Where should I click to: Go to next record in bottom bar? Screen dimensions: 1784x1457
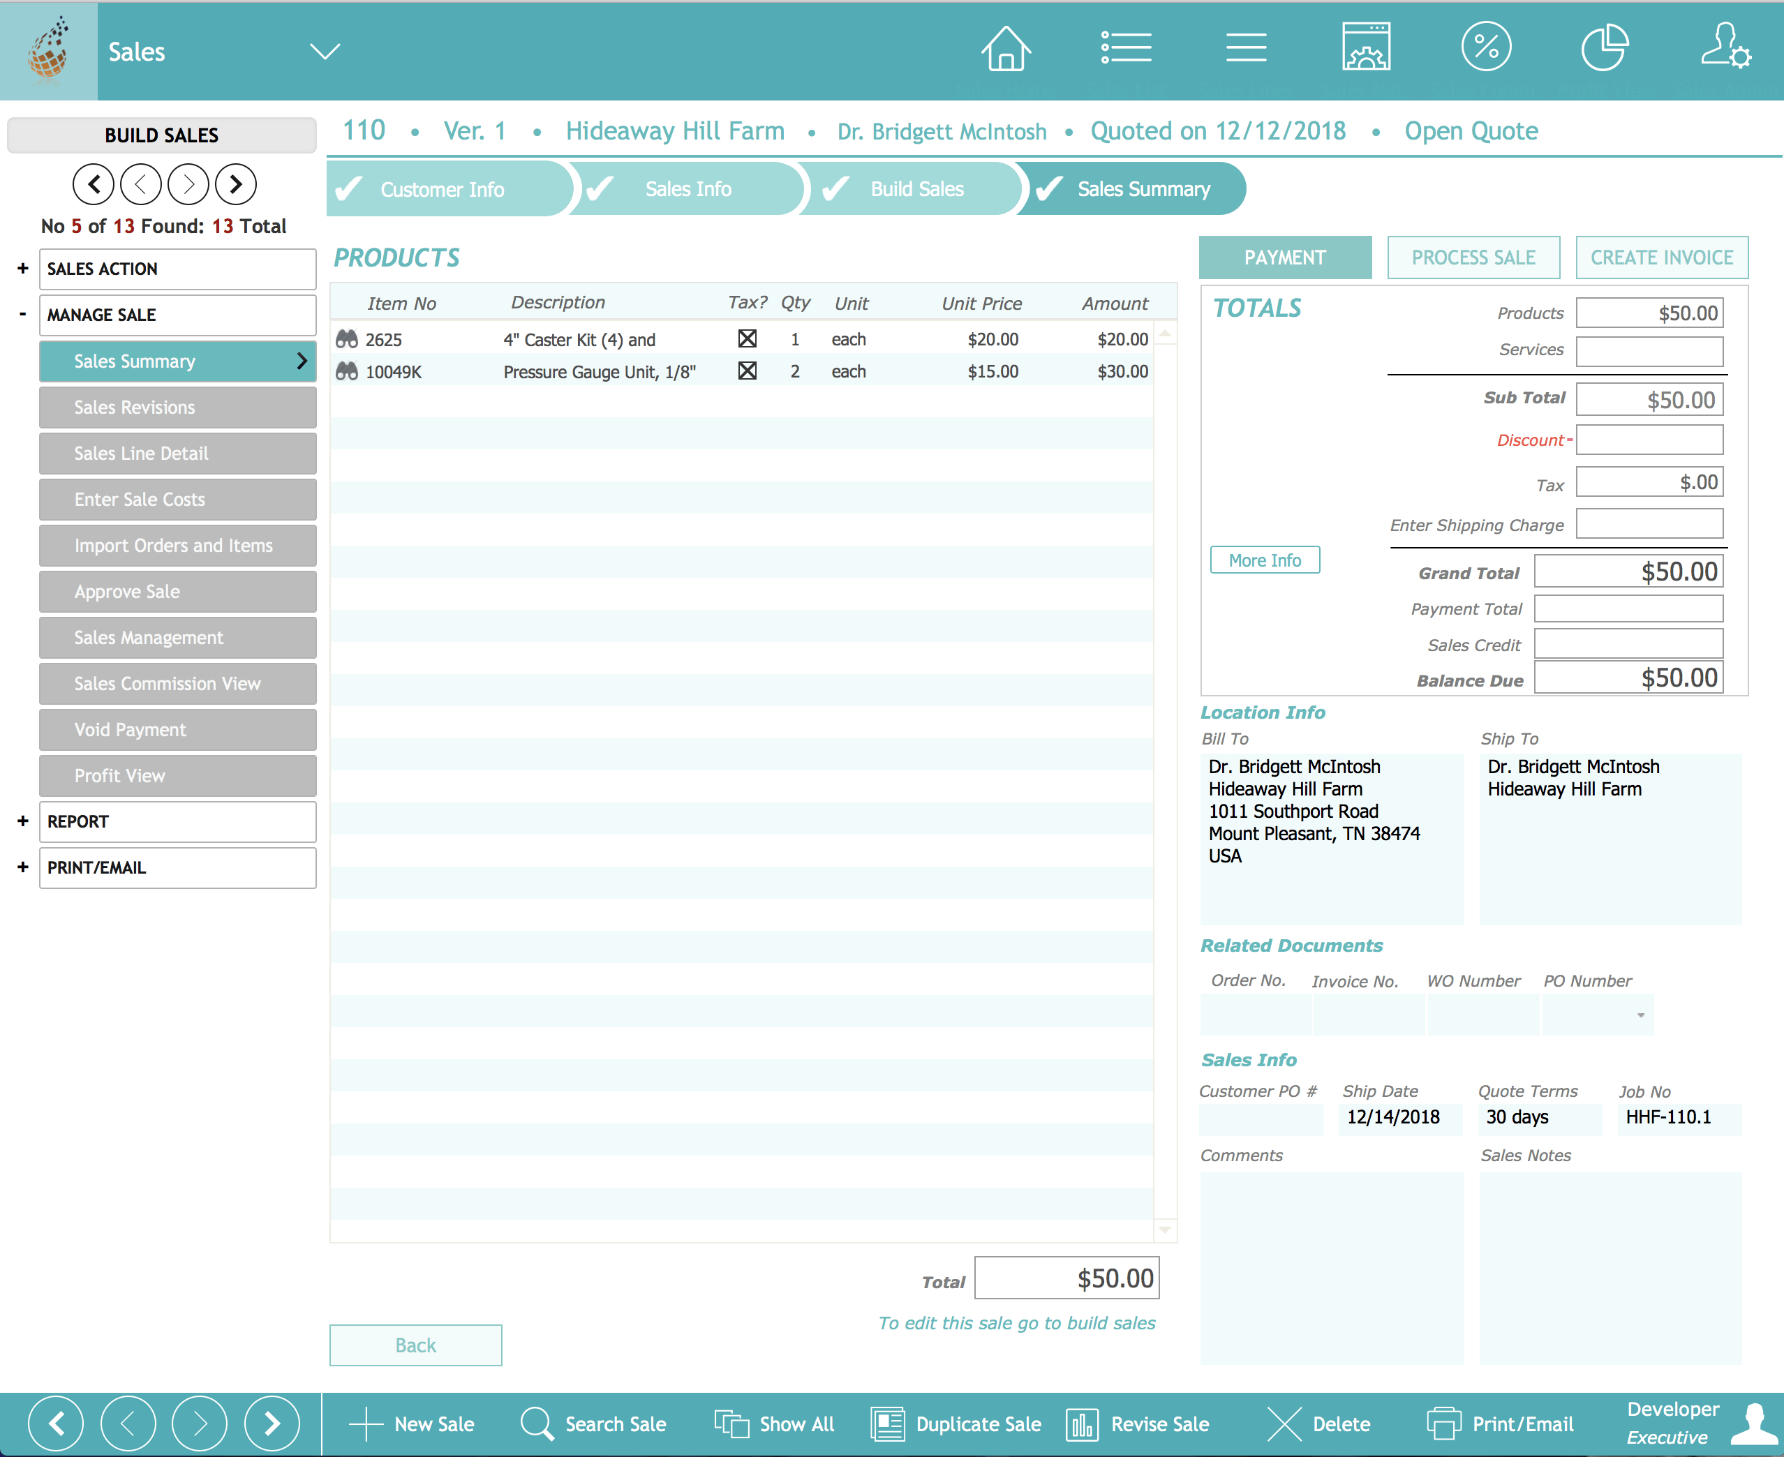[200, 1424]
